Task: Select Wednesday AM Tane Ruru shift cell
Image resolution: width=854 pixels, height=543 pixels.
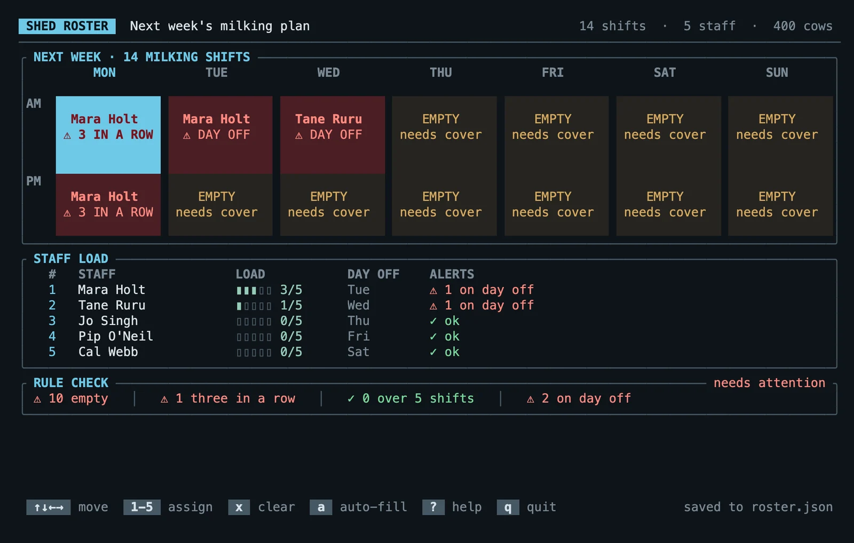Action: click(333, 135)
